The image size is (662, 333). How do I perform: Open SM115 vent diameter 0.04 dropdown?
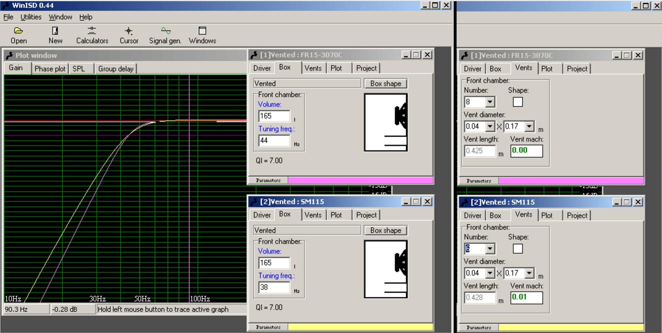tap(490, 273)
